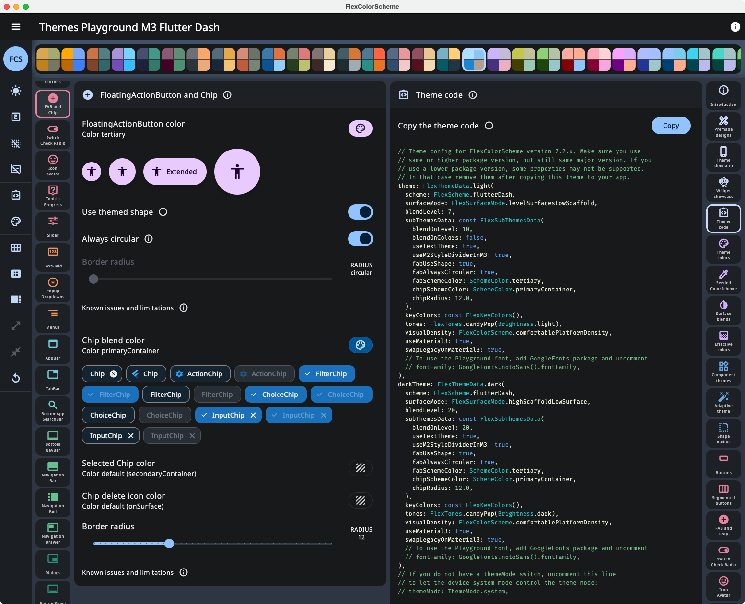Open Shape Radius in right panel list
745x604 pixels.
coord(723,433)
